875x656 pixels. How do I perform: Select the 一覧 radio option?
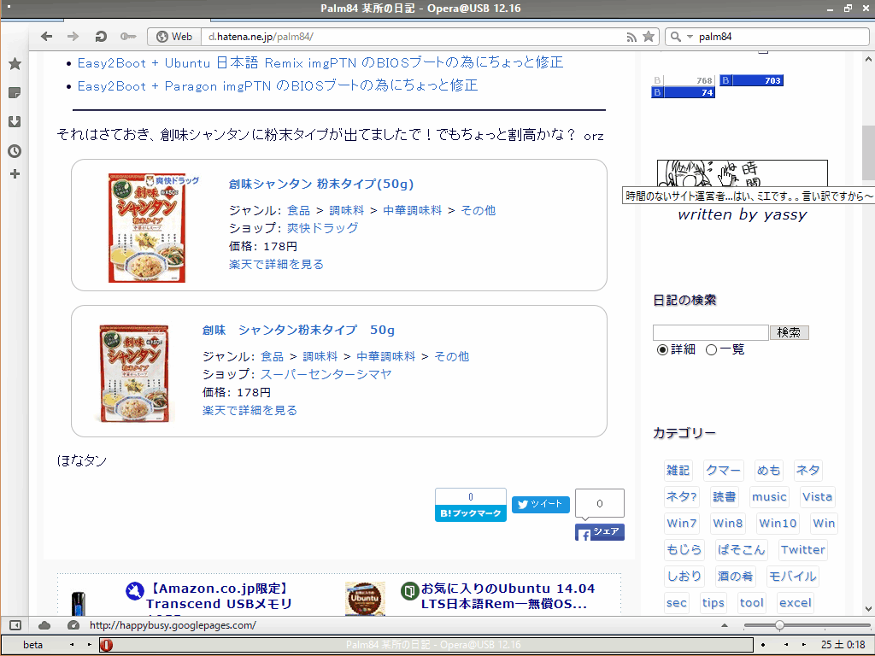(x=711, y=349)
